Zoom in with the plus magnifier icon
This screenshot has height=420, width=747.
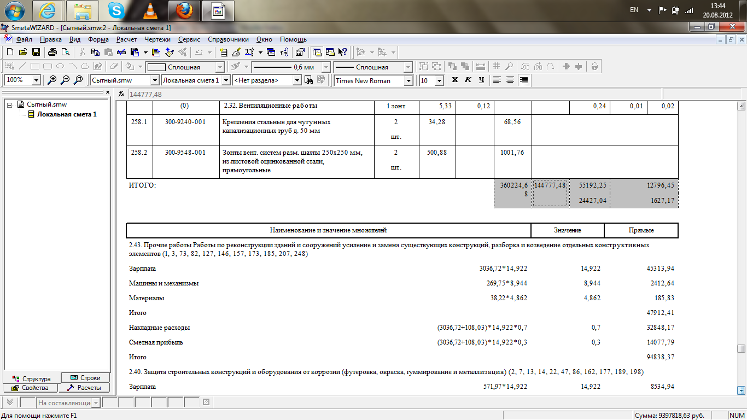[x=52, y=80]
